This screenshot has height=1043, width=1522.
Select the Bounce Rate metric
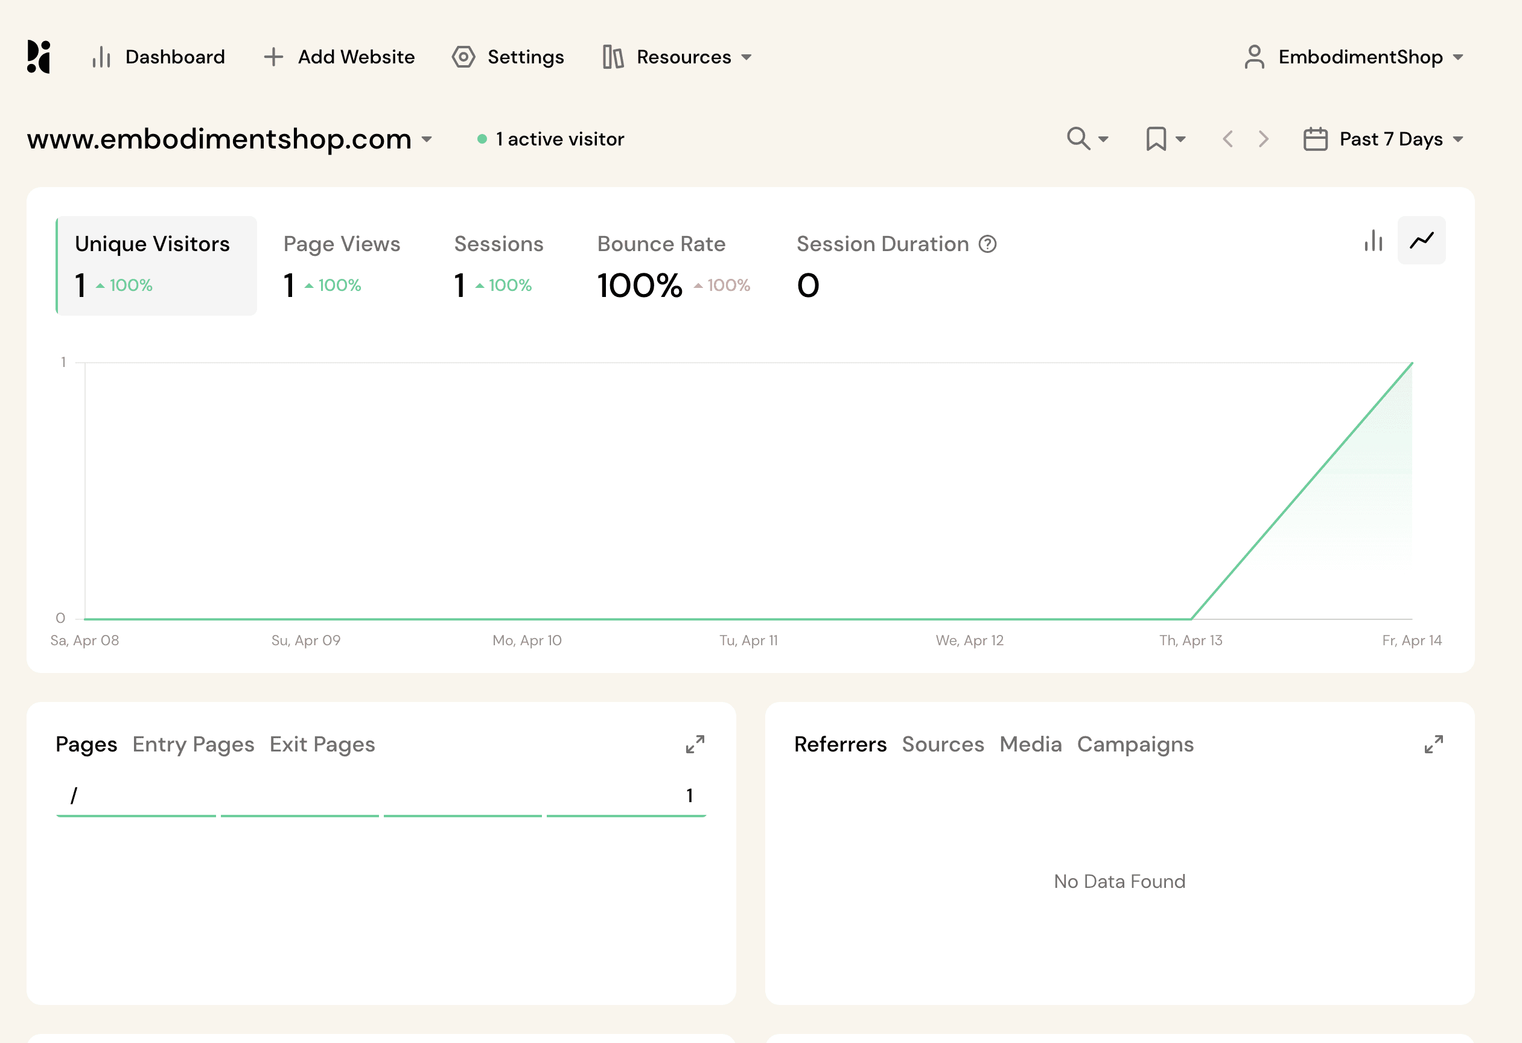coord(673,266)
